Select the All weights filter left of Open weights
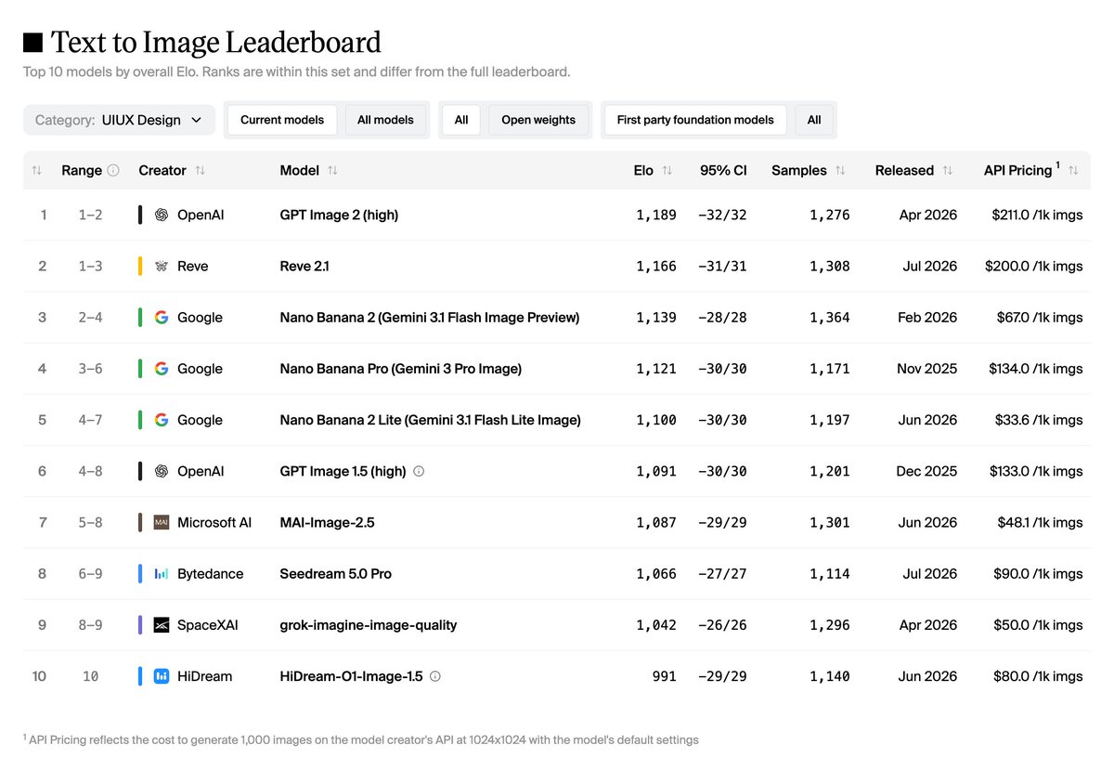1114x771 pixels. 461,120
